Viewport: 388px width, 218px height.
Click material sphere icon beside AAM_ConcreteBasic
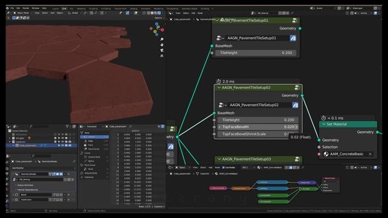tap(326, 154)
